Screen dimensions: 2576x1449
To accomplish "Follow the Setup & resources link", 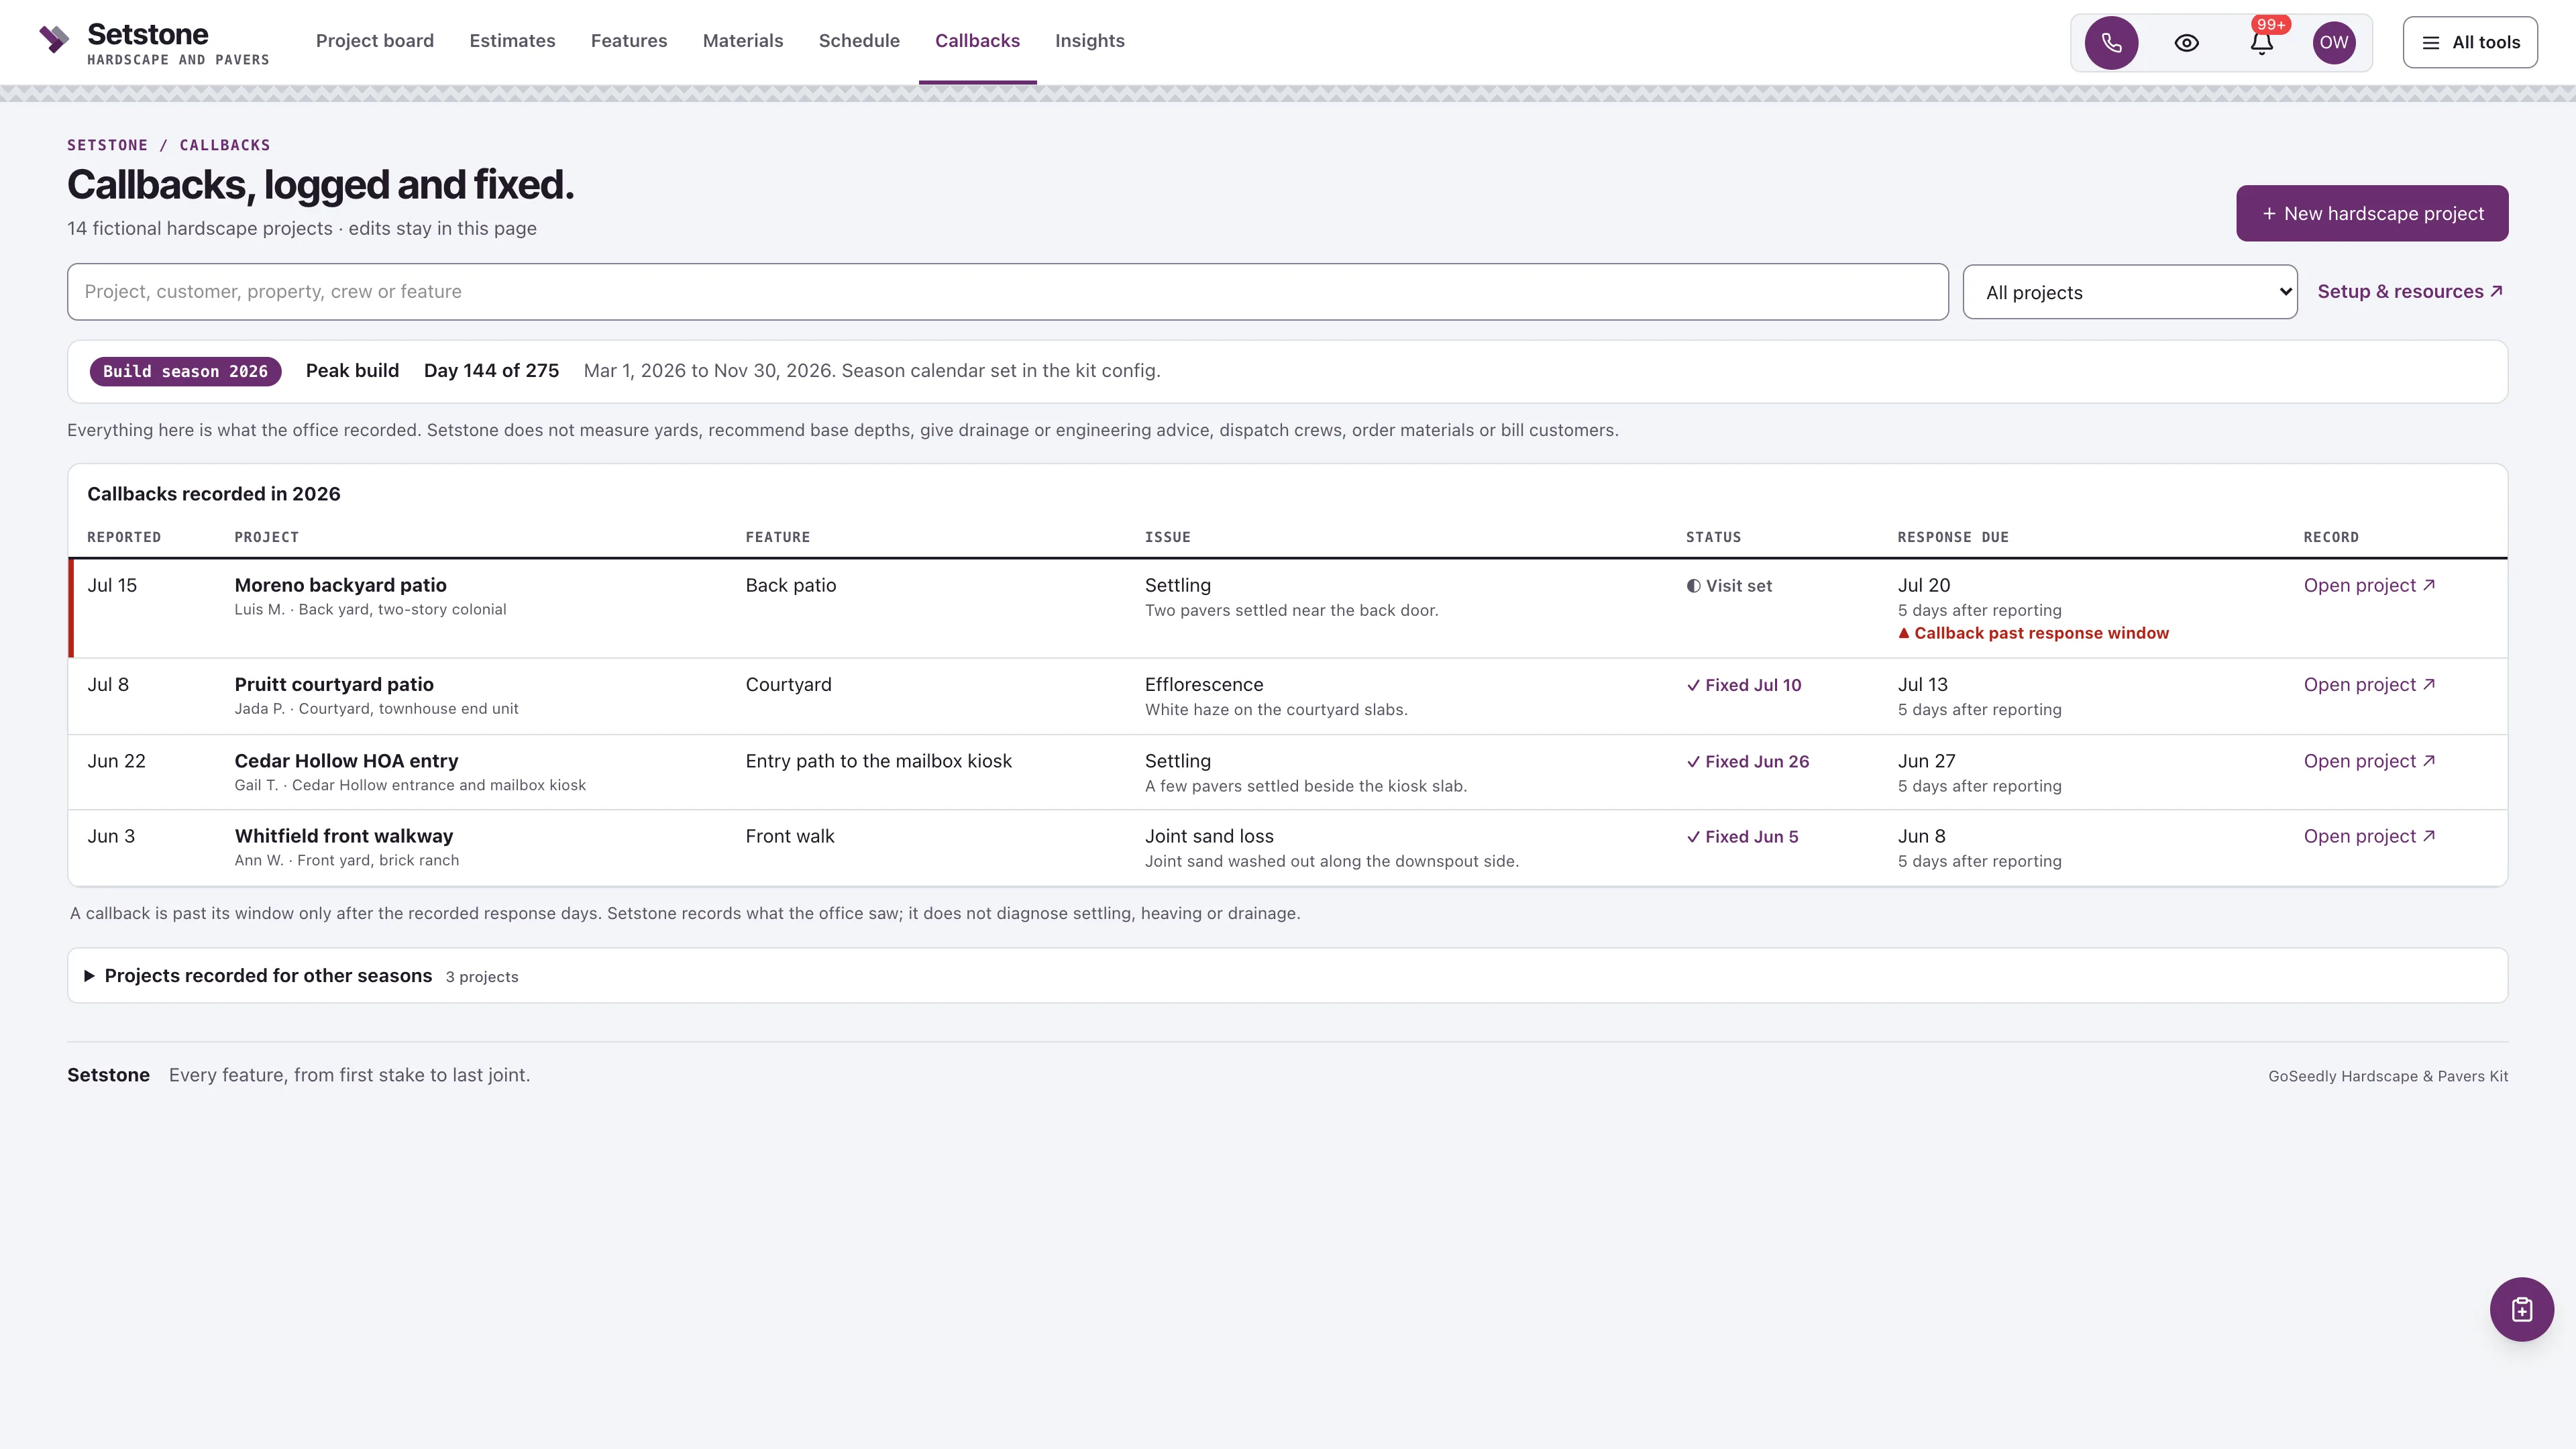I will 2410,291.
